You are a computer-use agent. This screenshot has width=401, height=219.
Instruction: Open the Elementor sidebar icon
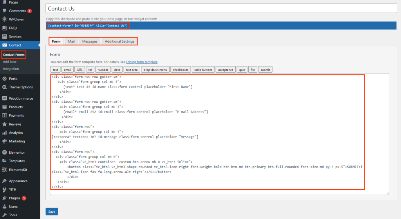coord(4,152)
